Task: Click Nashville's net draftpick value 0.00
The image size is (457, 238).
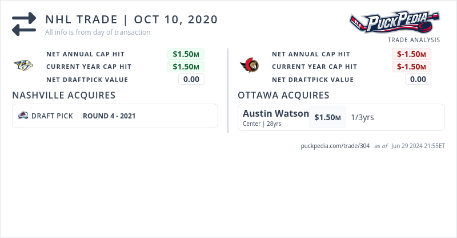Action: click(191, 79)
